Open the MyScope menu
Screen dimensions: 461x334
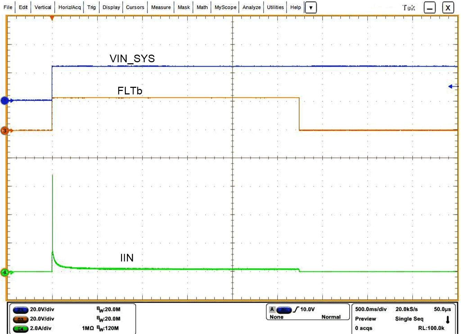pyautogui.click(x=225, y=7)
